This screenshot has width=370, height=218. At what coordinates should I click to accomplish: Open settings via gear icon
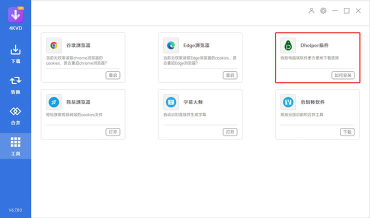click(x=323, y=10)
